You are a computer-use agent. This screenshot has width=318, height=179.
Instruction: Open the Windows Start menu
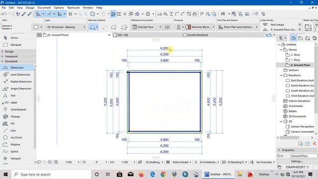pos(5,175)
